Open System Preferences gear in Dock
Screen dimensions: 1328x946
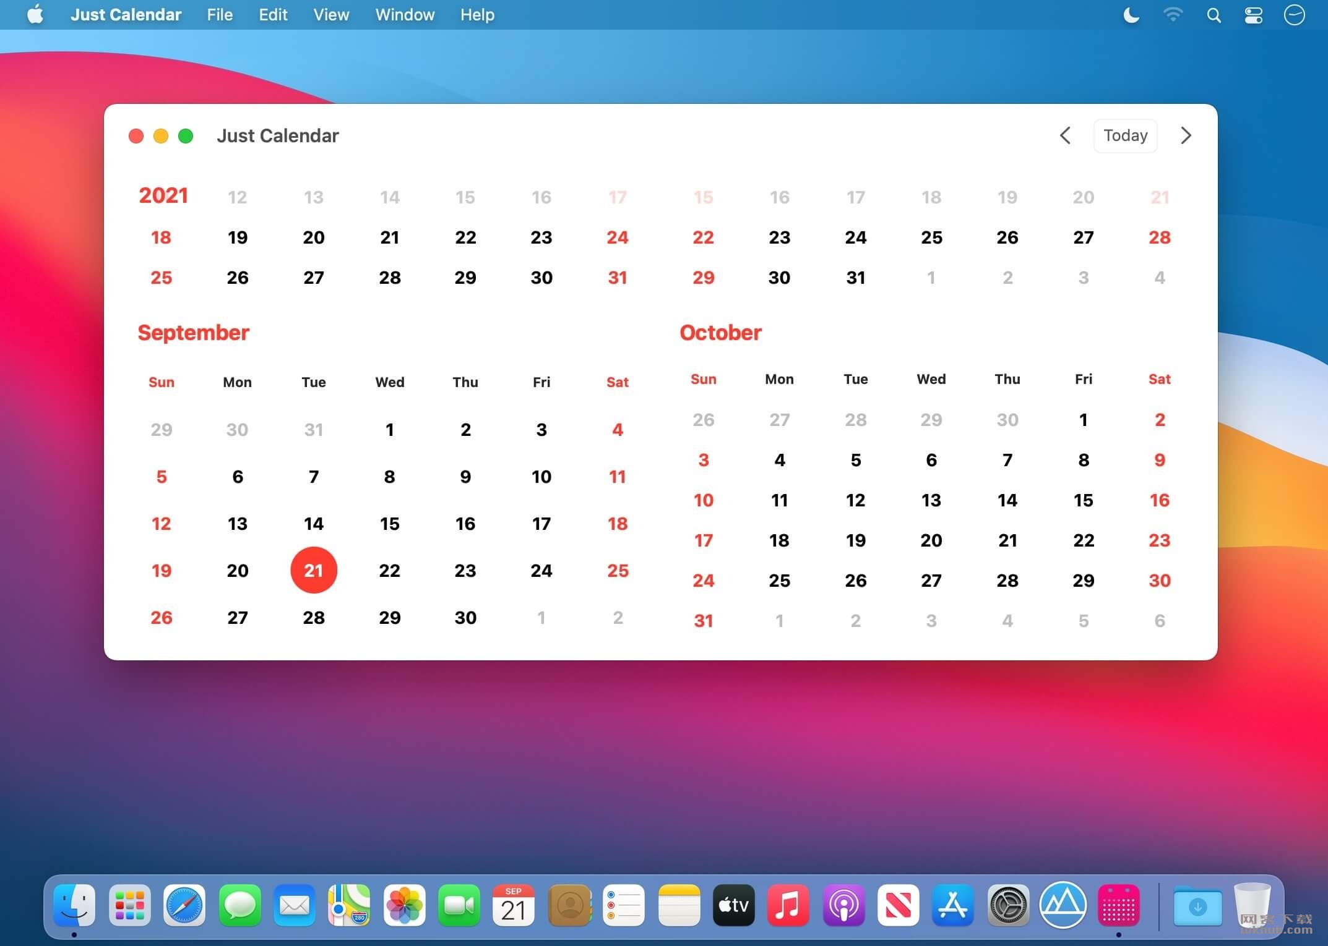click(1008, 906)
